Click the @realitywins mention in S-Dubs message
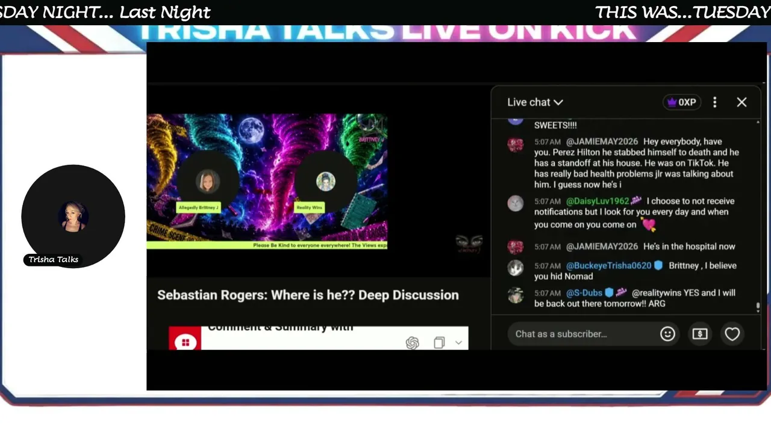Viewport: 771px width, 433px height. 656,293
